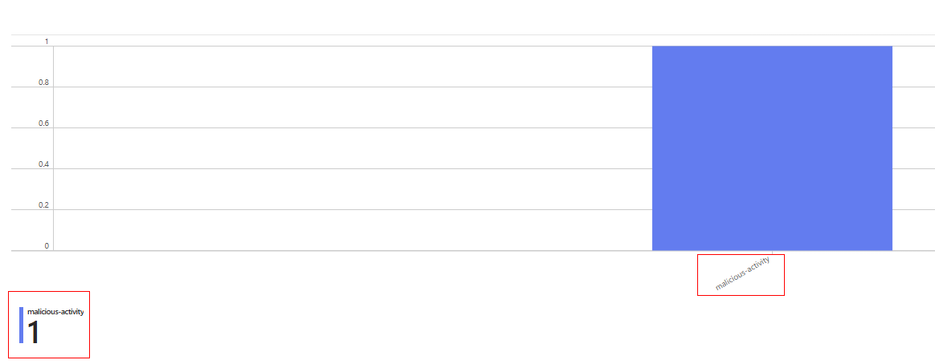Click the malicious-activity legend text
Image resolution: width=935 pixels, height=364 pixels.
coord(55,312)
